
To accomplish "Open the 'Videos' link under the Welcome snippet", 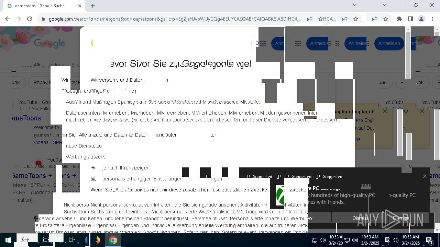I will (41, 142).
